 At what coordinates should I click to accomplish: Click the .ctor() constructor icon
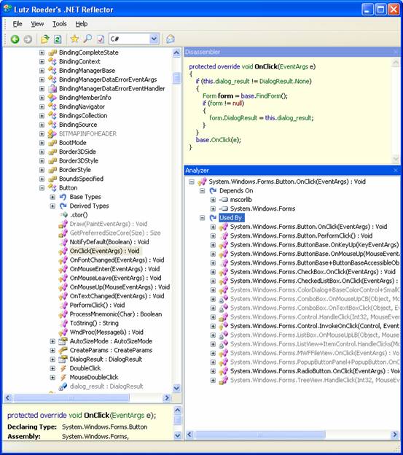[x=63, y=215]
